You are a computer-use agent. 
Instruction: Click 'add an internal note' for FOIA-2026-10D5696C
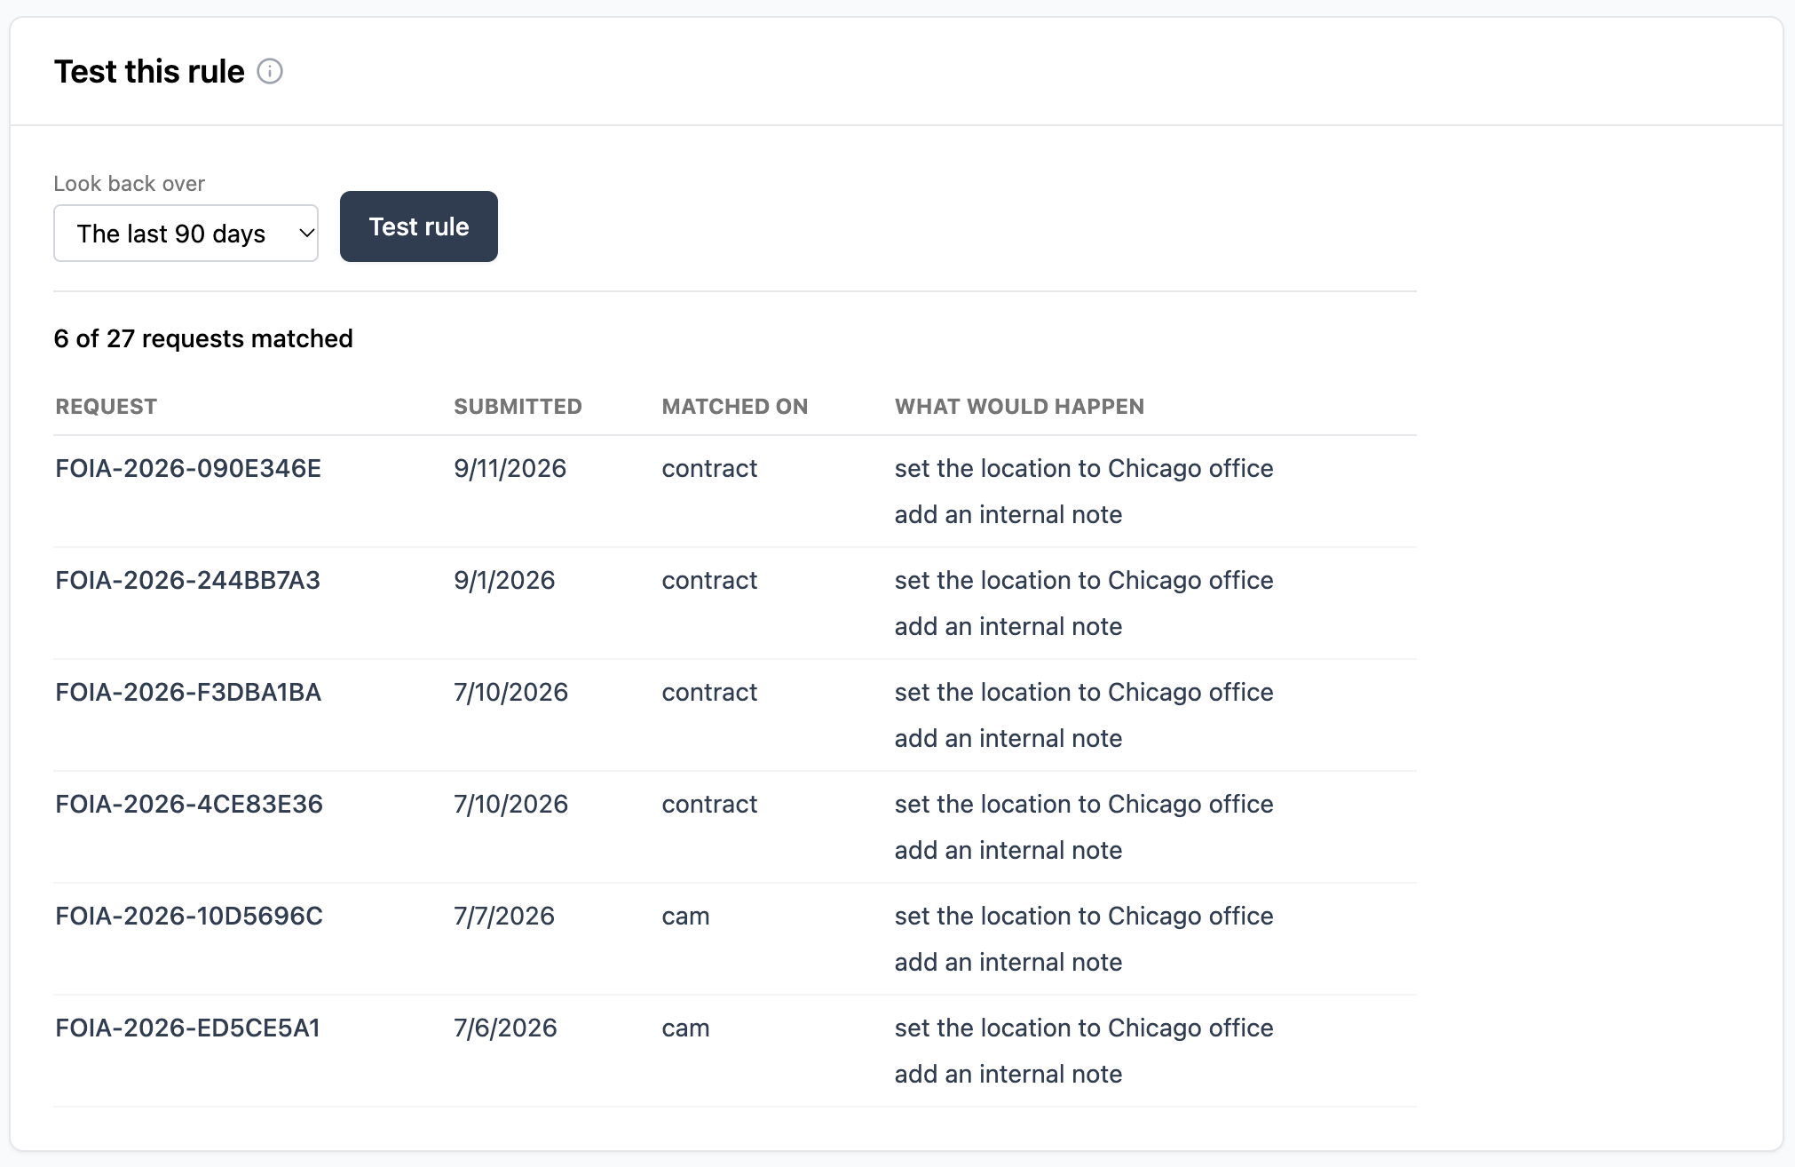(1008, 962)
